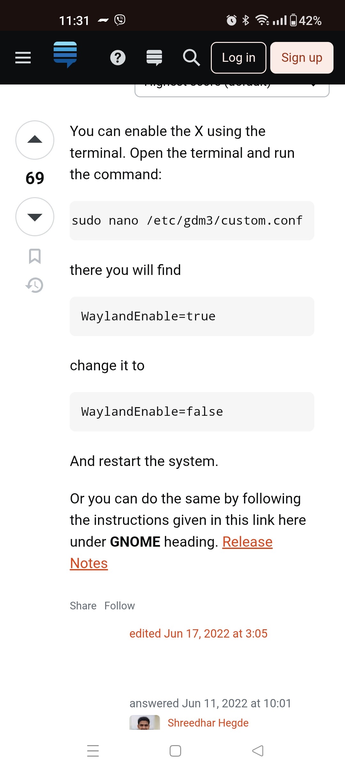Show the answer's activity history icon
345x772 pixels.
point(34,285)
